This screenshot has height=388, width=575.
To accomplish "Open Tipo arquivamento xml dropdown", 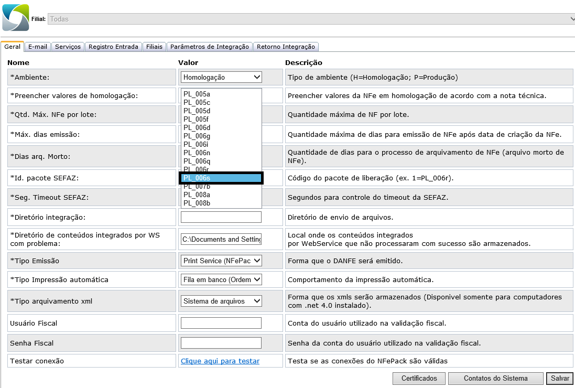I will 221,301.
